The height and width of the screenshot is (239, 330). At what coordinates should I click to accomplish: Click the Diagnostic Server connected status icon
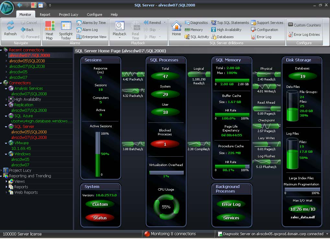pyautogui.click(x=220, y=234)
